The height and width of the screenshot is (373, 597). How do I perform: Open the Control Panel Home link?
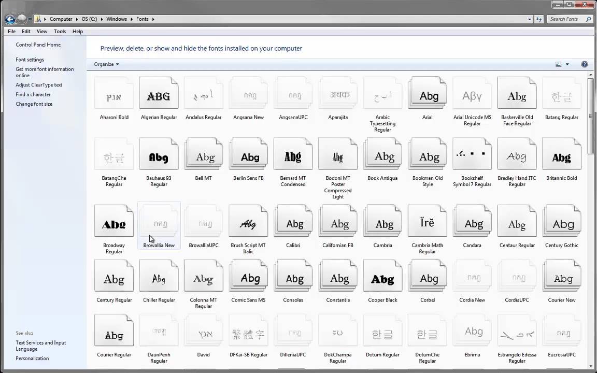tap(38, 45)
